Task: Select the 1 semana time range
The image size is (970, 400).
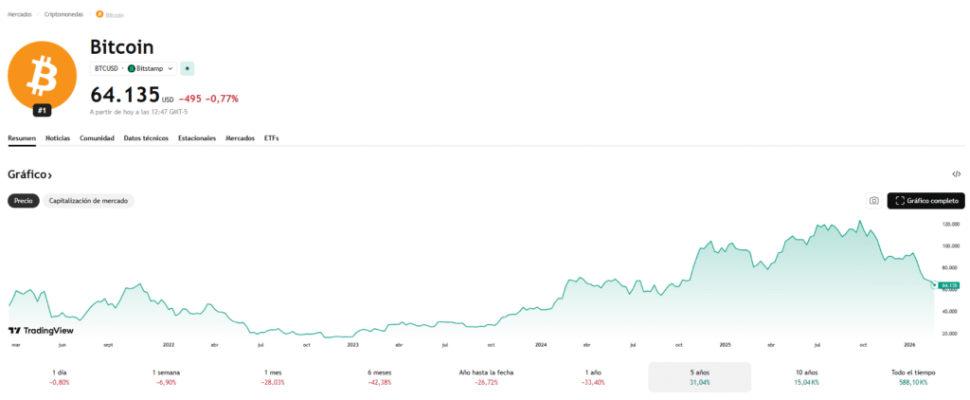Action: point(166,377)
